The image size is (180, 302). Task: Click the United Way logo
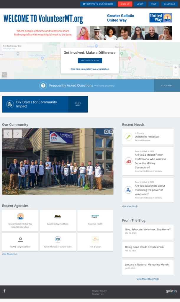[x=161, y=18]
